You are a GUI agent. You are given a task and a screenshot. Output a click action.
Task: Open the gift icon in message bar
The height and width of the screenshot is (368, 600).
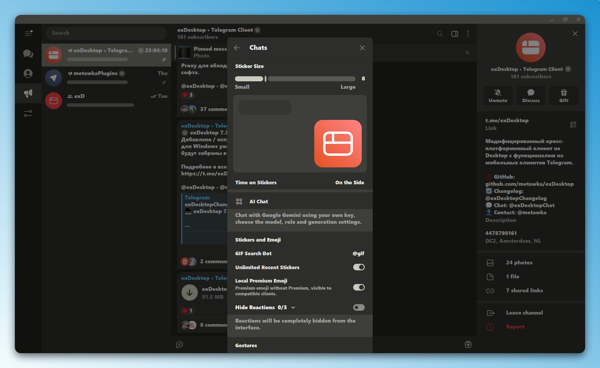pyautogui.click(x=468, y=344)
